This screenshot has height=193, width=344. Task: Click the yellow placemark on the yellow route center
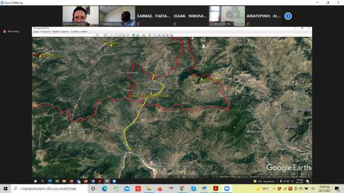click(151, 93)
